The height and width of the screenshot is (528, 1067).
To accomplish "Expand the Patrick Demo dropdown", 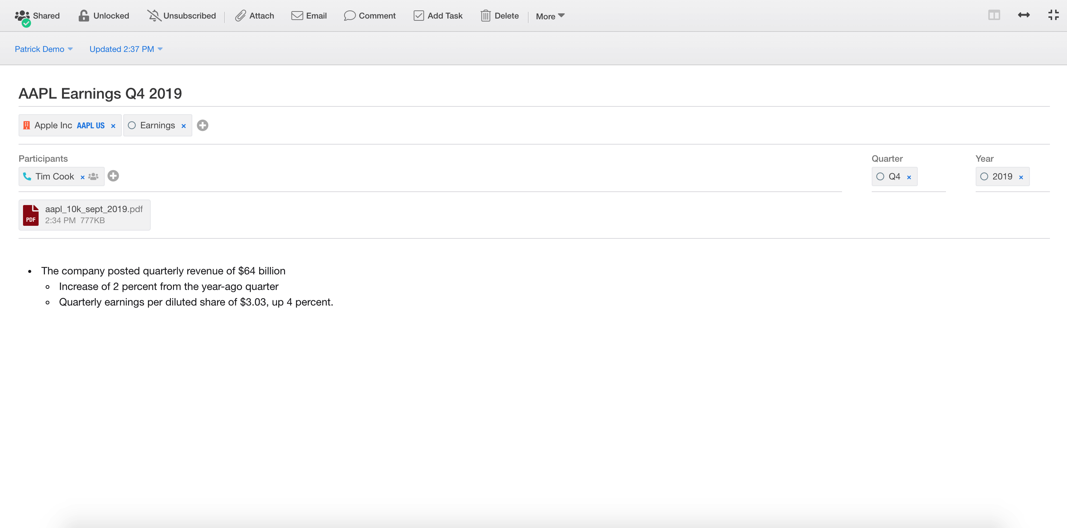I will click(x=43, y=49).
